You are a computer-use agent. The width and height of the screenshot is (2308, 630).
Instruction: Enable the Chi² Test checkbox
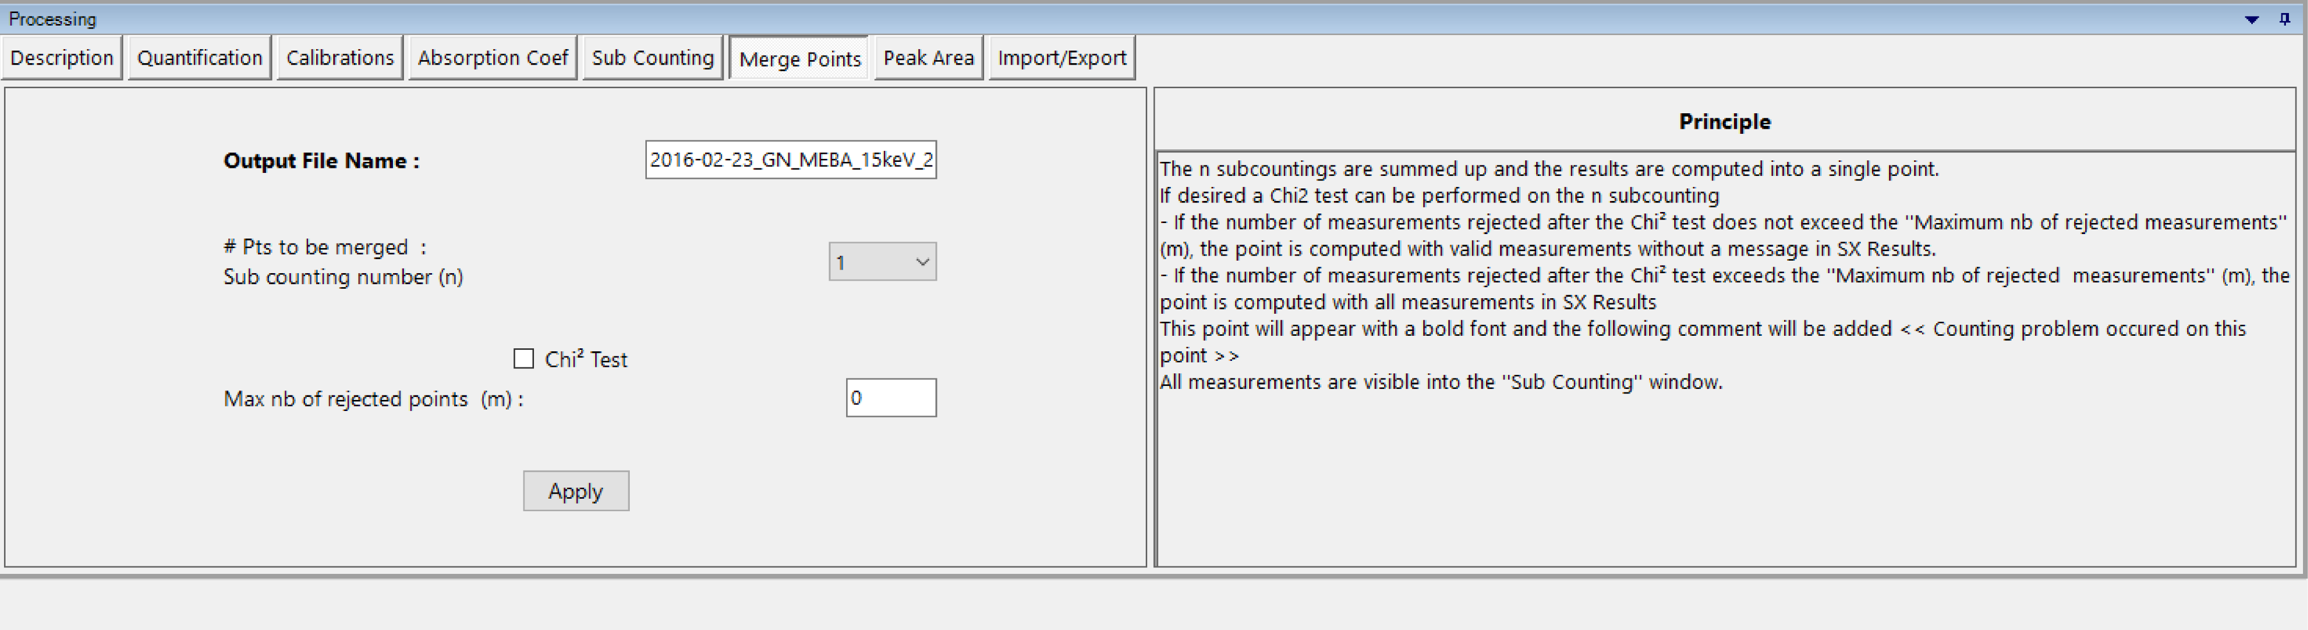(x=524, y=359)
